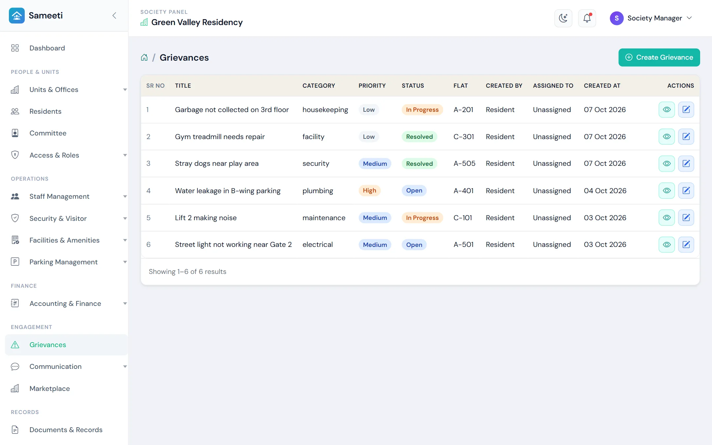Select Grievances in the sidebar
The image size is (712, 445).
click(66, 345)
